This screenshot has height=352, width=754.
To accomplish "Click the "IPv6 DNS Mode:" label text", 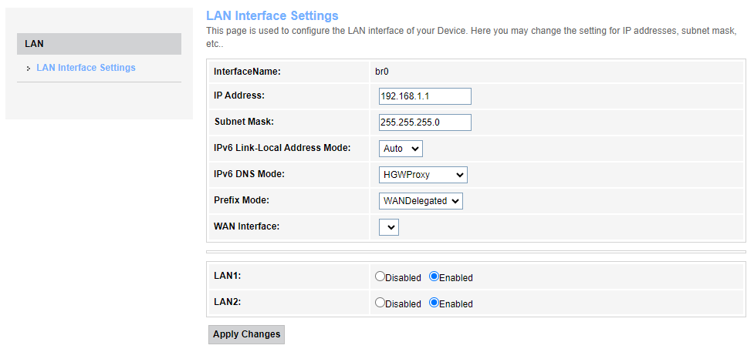I will 249,174.
